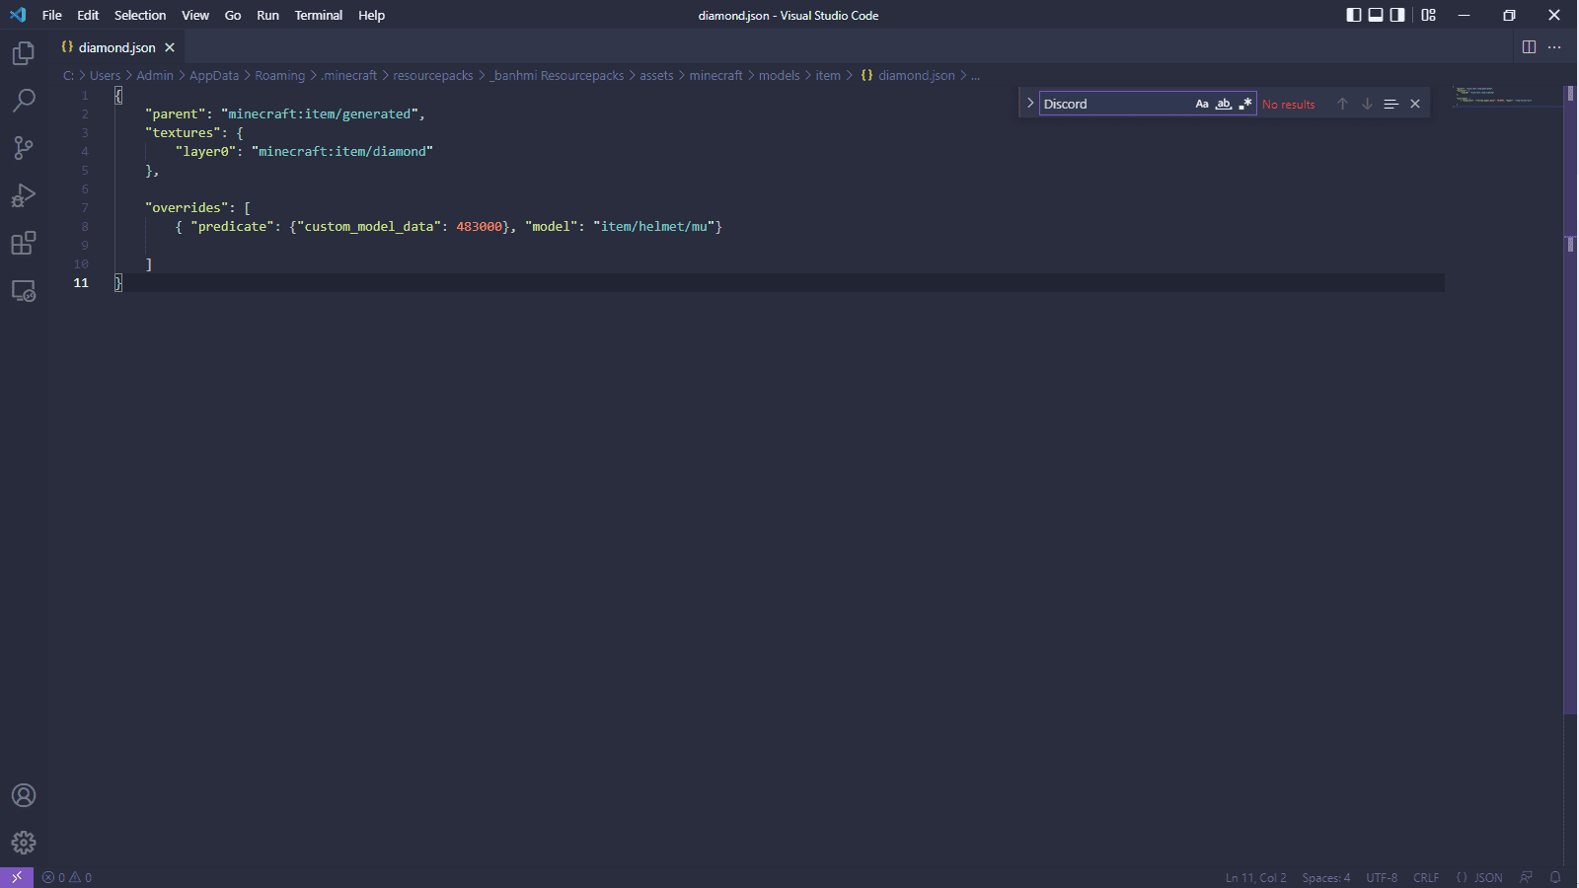Image resolution: width=1579 pixels, height=888 pixels.
Task: Expand the Replace row in Find widget
Action: point(1030,104)
